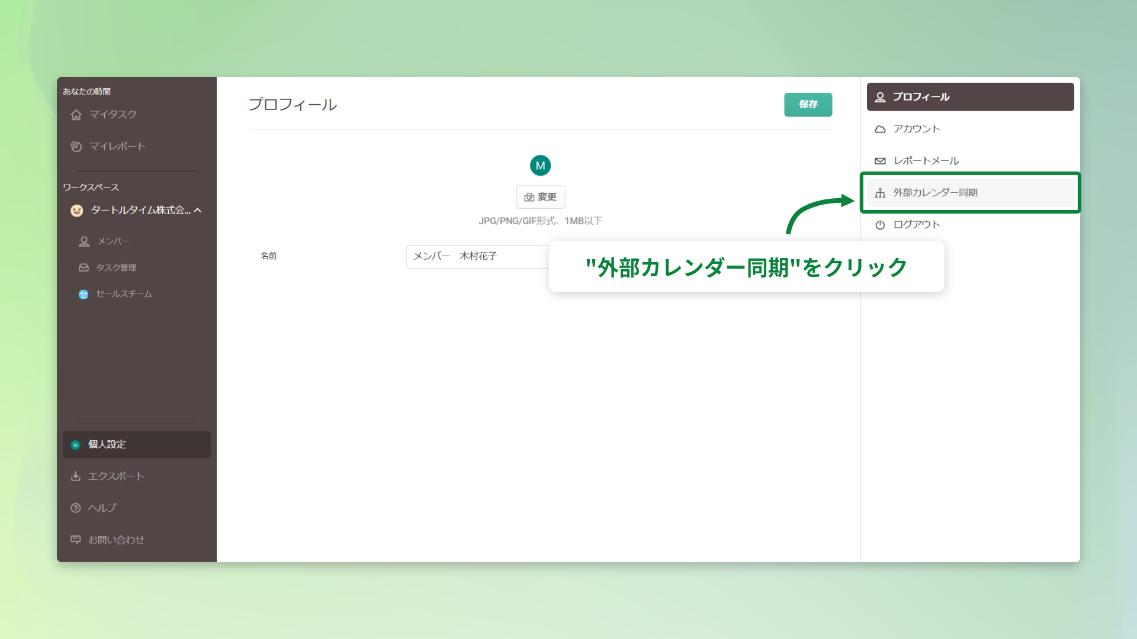Image resolution: width=1137 pixels, height=639 pixels.
Task: Select the セールスチーム team icon
Action: coord(83,294)
